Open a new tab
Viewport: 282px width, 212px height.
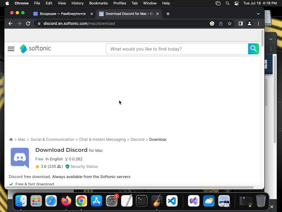pyautogui.click(x=168, y=14)
